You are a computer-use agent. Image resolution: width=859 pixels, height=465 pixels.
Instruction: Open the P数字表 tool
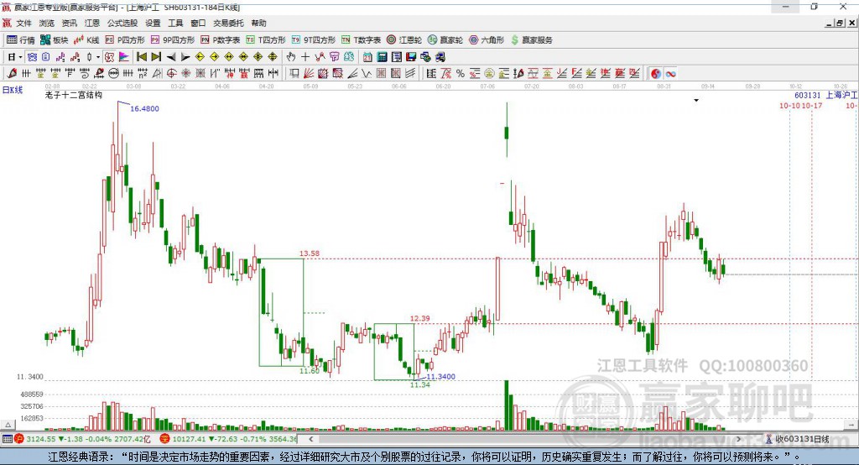pyautogui.click(x=221, y=40)
